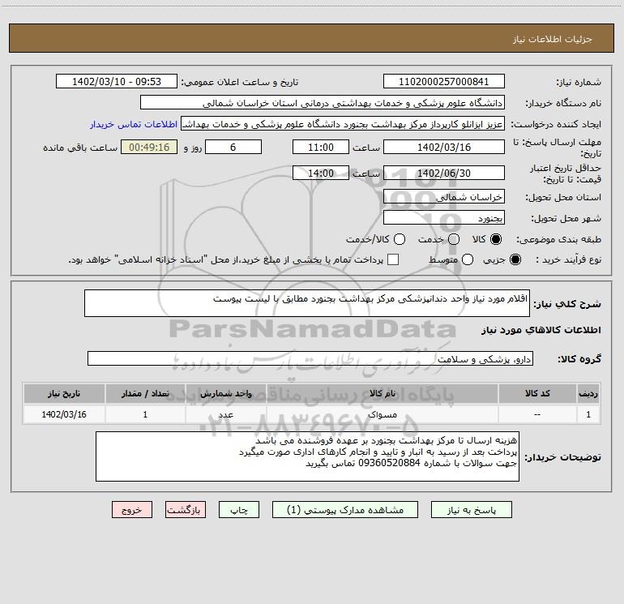Screen dimensions: 624x604
Task: Click the تاریخ نیاز column header
Action: 64,393
